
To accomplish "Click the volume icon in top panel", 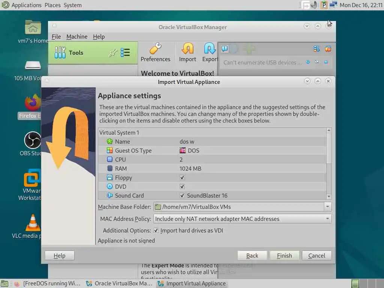I will click(x=314, y=5).
